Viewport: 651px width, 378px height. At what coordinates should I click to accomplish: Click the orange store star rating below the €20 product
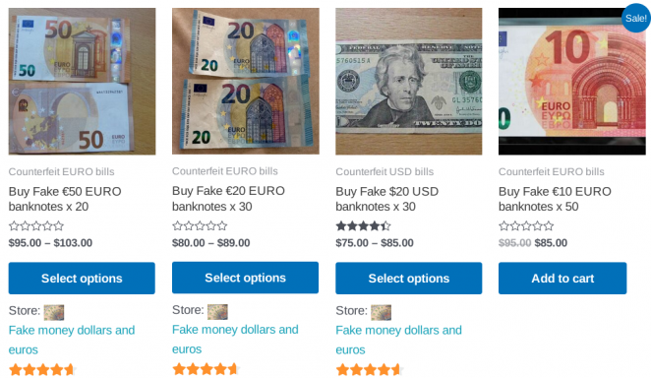(206, 369)
